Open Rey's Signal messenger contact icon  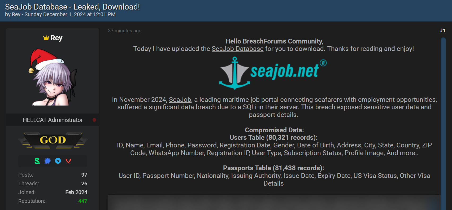47,161
